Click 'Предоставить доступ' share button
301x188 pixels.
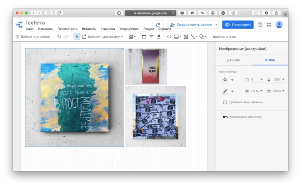191,25
